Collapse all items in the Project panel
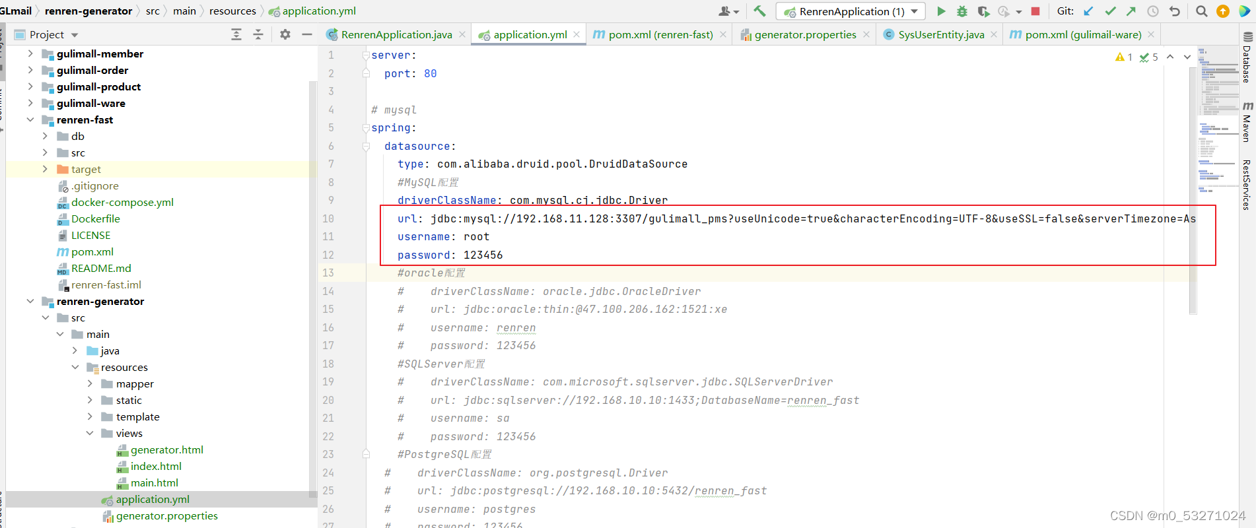 (x=258, y=34)
